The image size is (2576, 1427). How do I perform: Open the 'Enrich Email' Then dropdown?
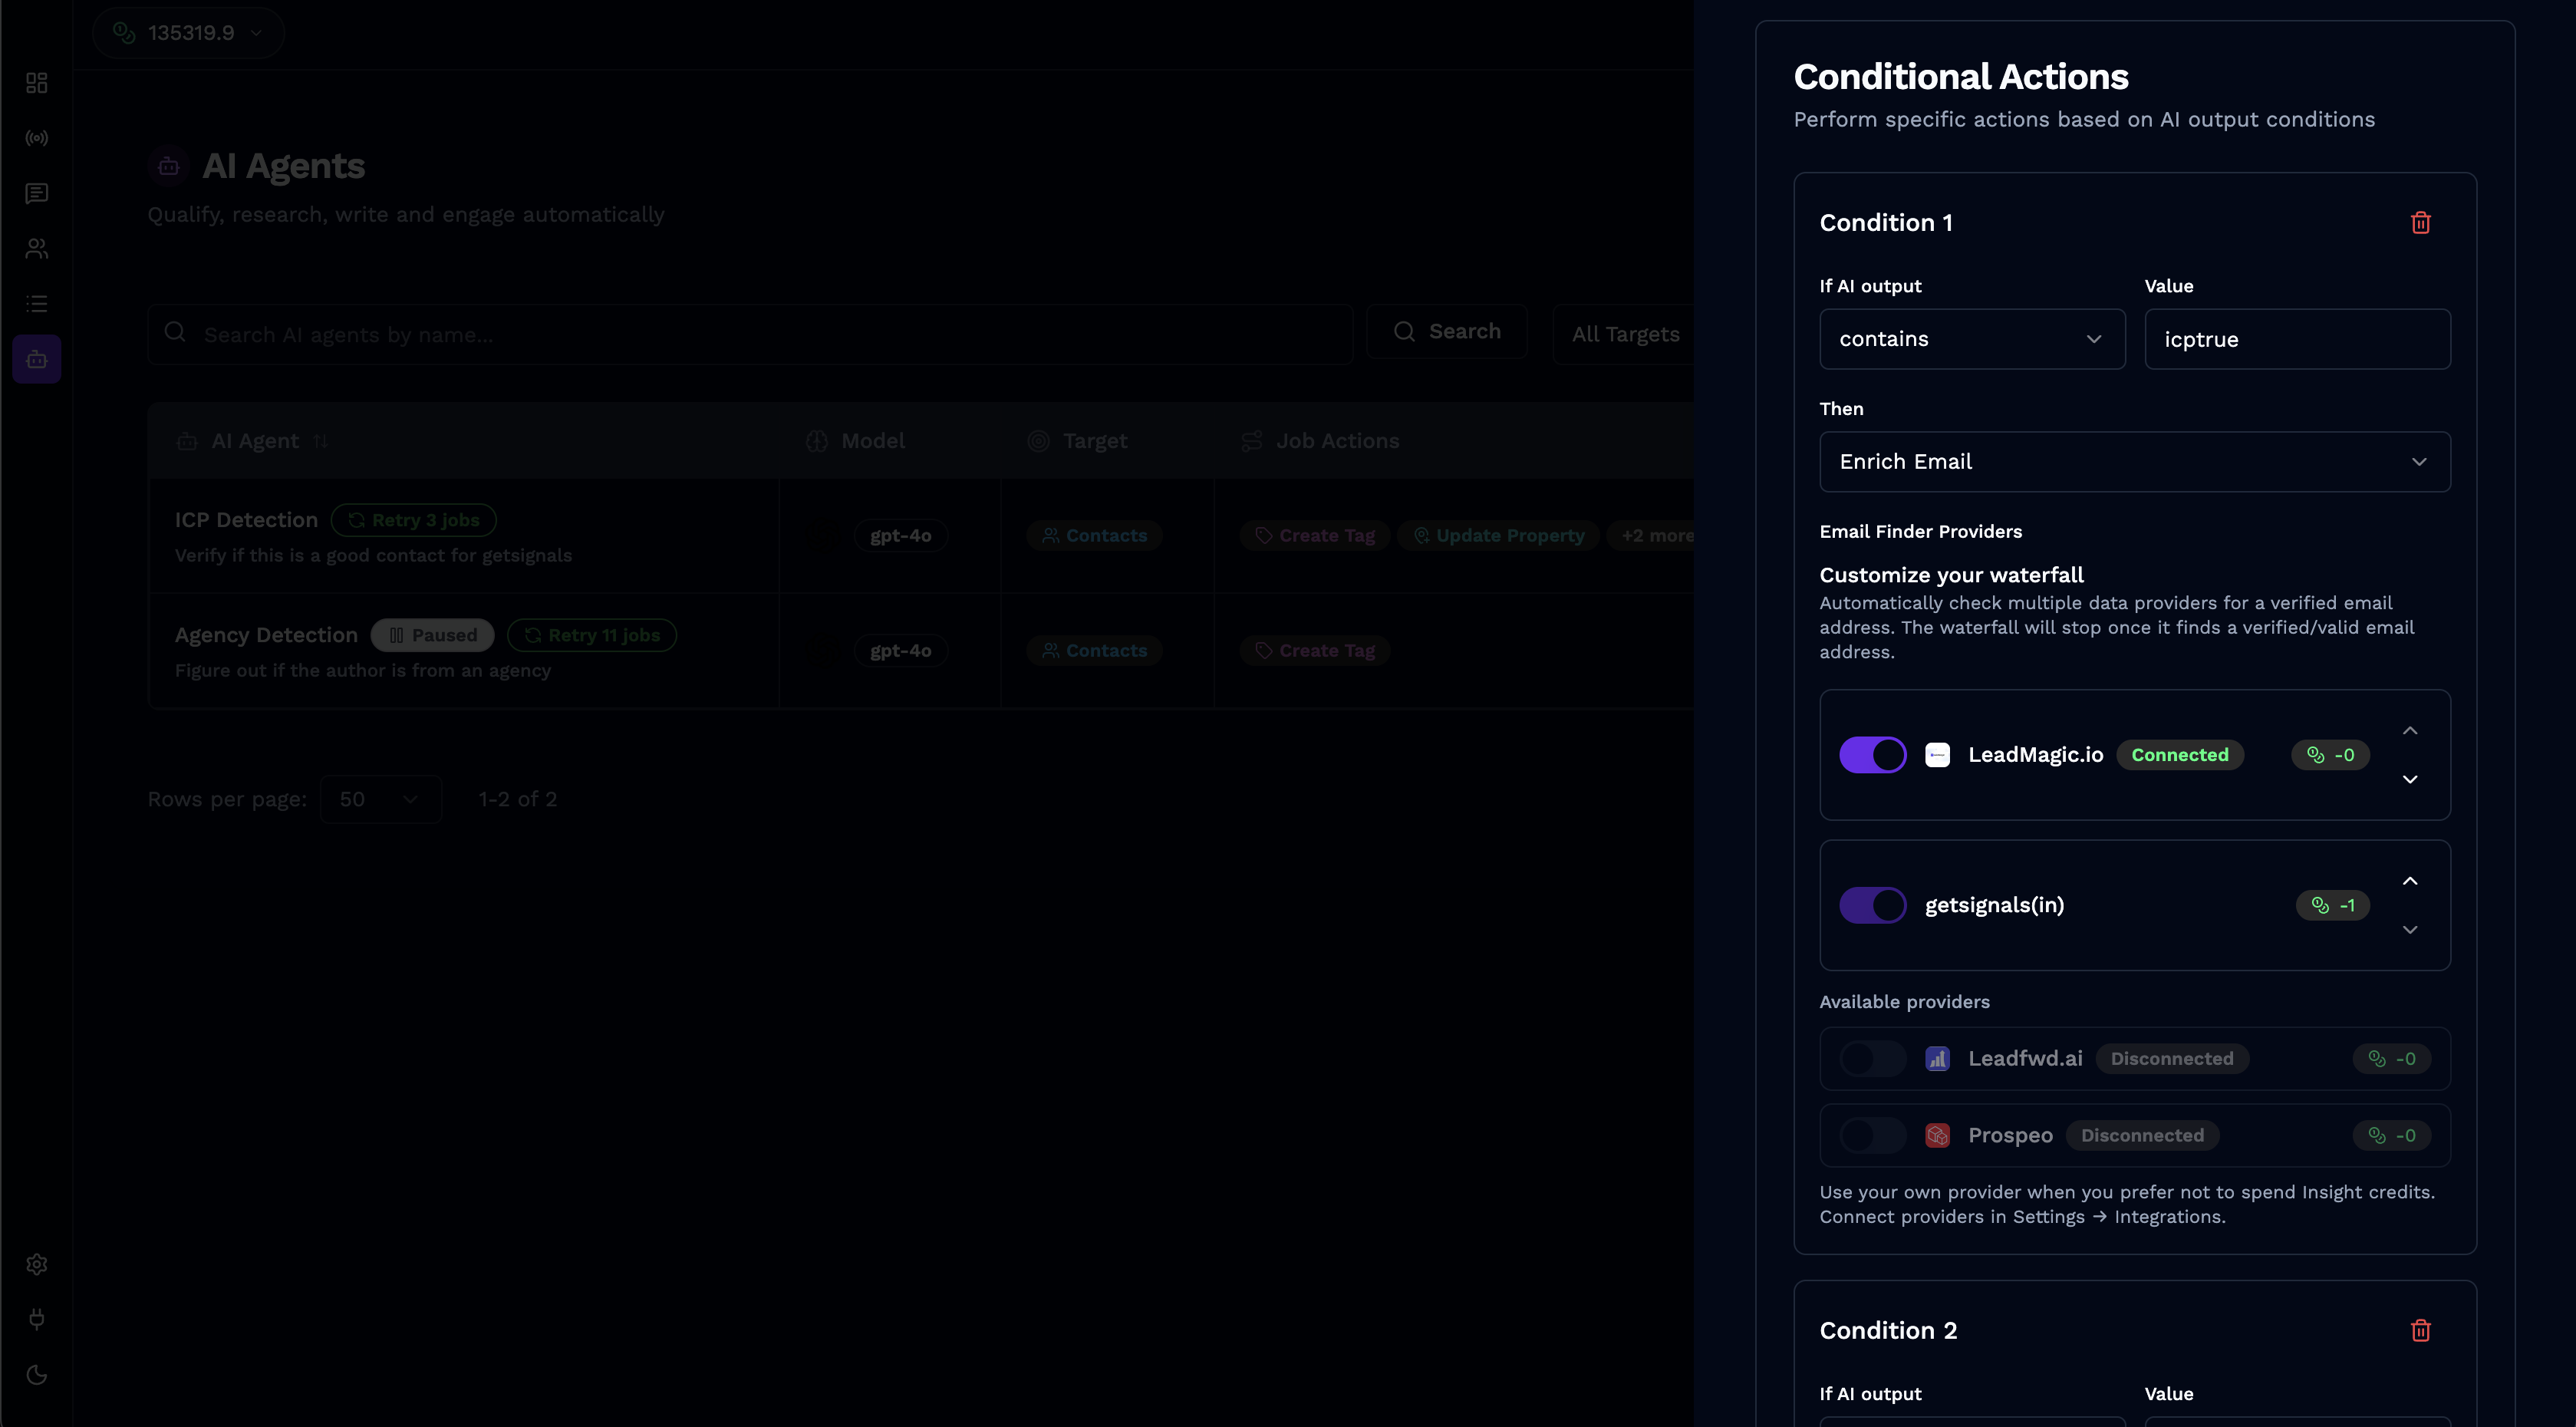(x=2135, y=461)
